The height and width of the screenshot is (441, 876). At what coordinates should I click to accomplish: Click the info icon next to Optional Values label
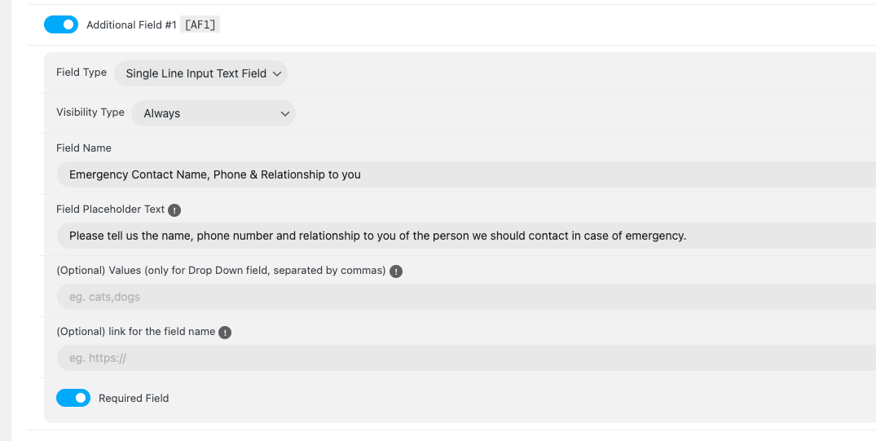click(395, 271)
